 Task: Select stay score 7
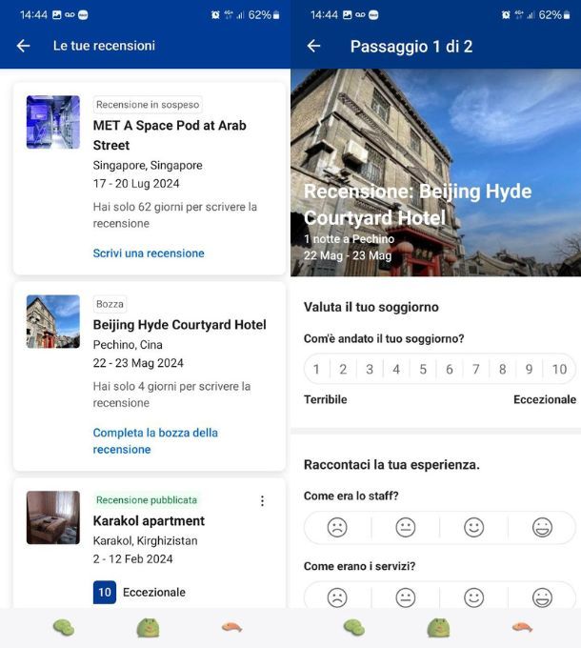coord(476,369)
